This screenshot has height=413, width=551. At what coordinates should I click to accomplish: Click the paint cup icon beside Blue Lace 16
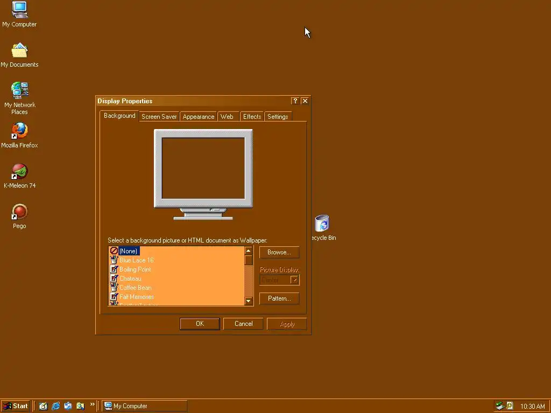(114, 260)
